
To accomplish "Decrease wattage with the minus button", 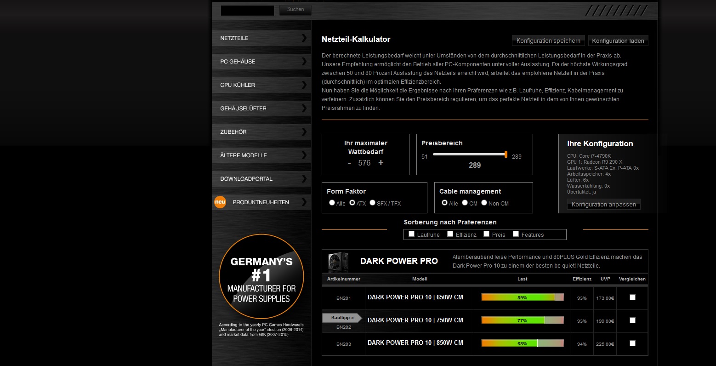I will 349,163.
